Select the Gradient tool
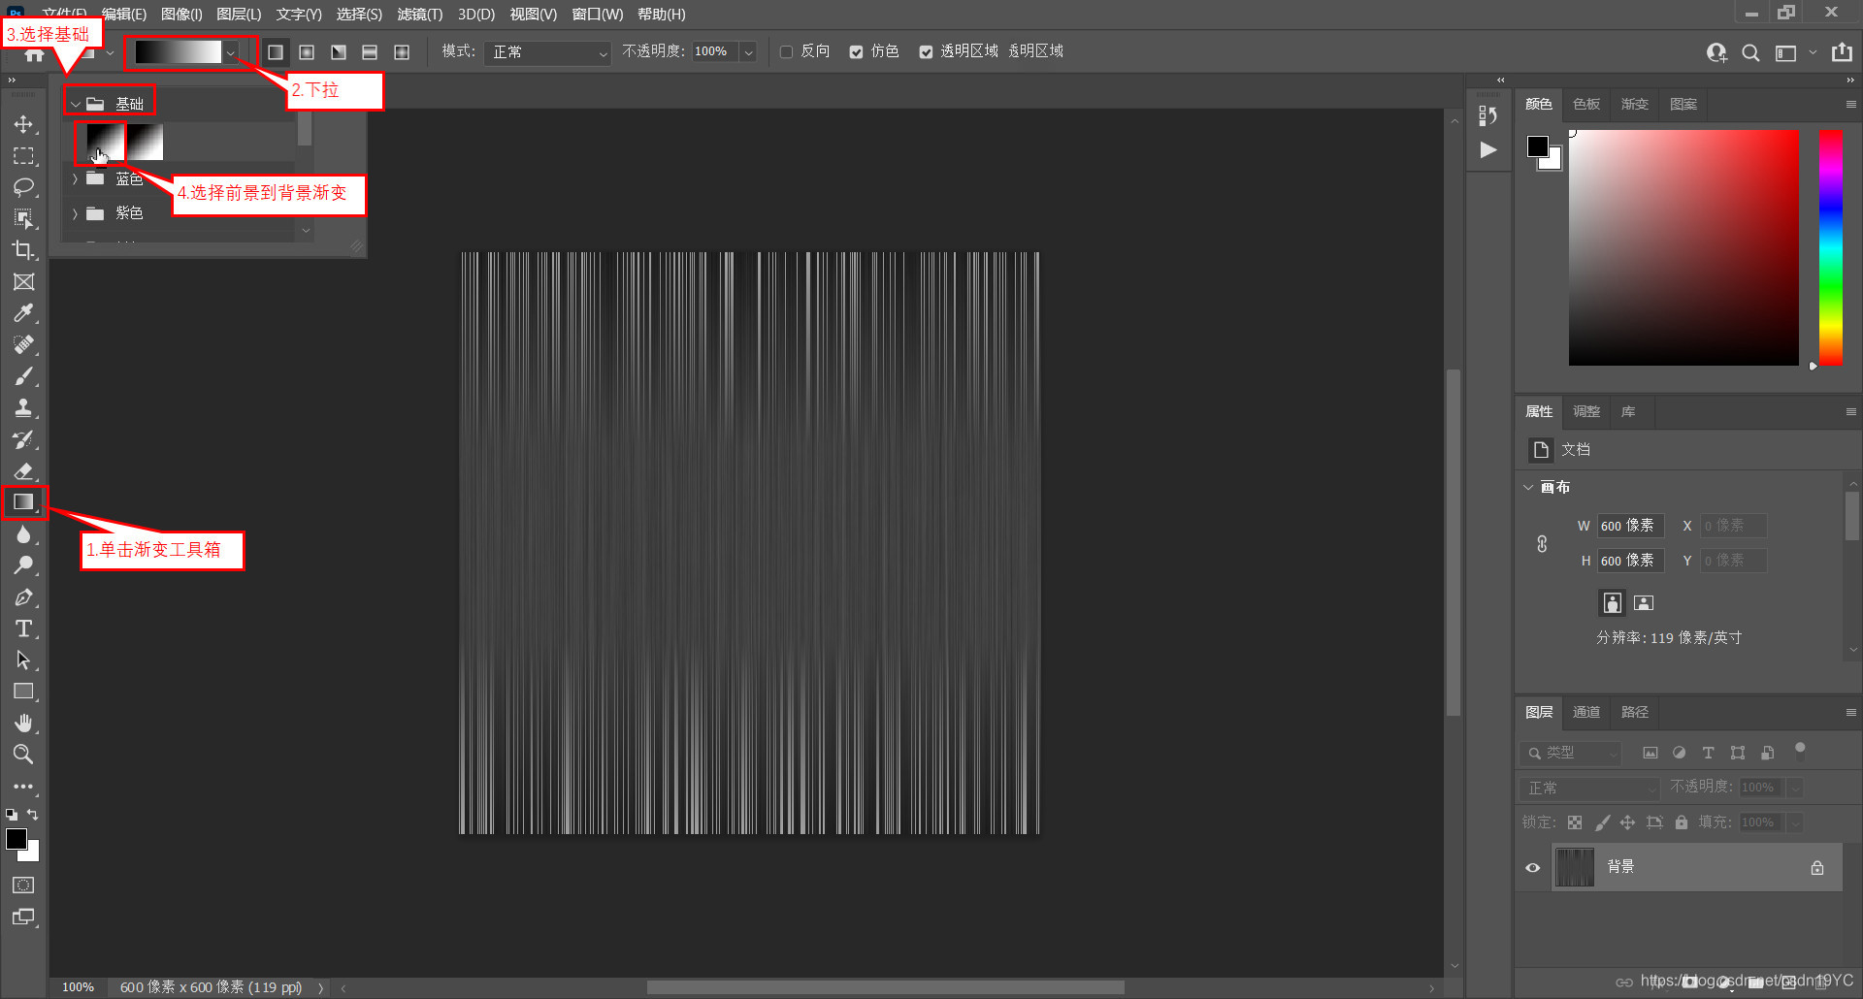 pos(23,501)
